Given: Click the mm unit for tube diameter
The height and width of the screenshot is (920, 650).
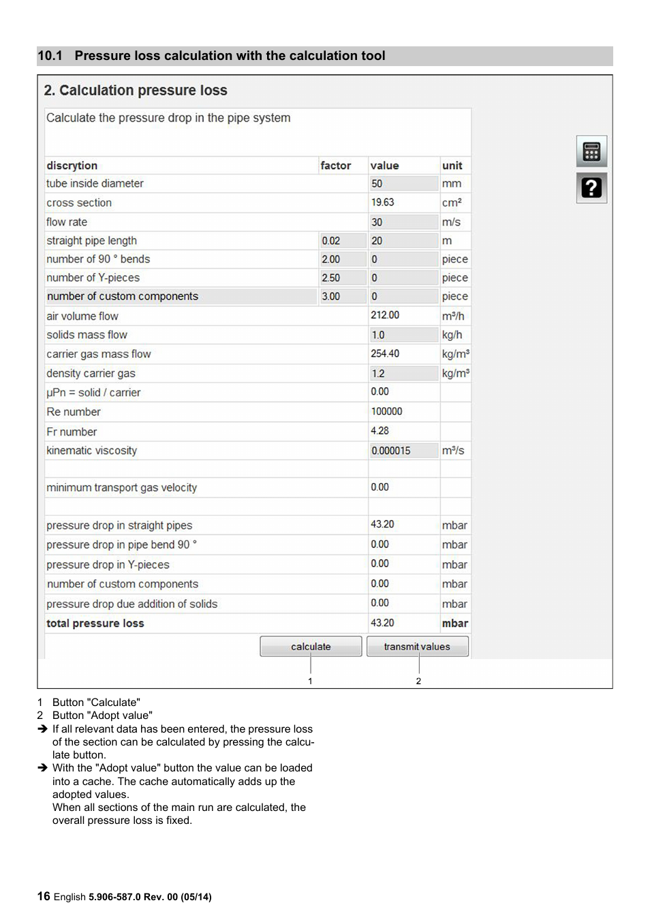Looking at the screenshot, I should pyautogui.click(x=451, y=183).
